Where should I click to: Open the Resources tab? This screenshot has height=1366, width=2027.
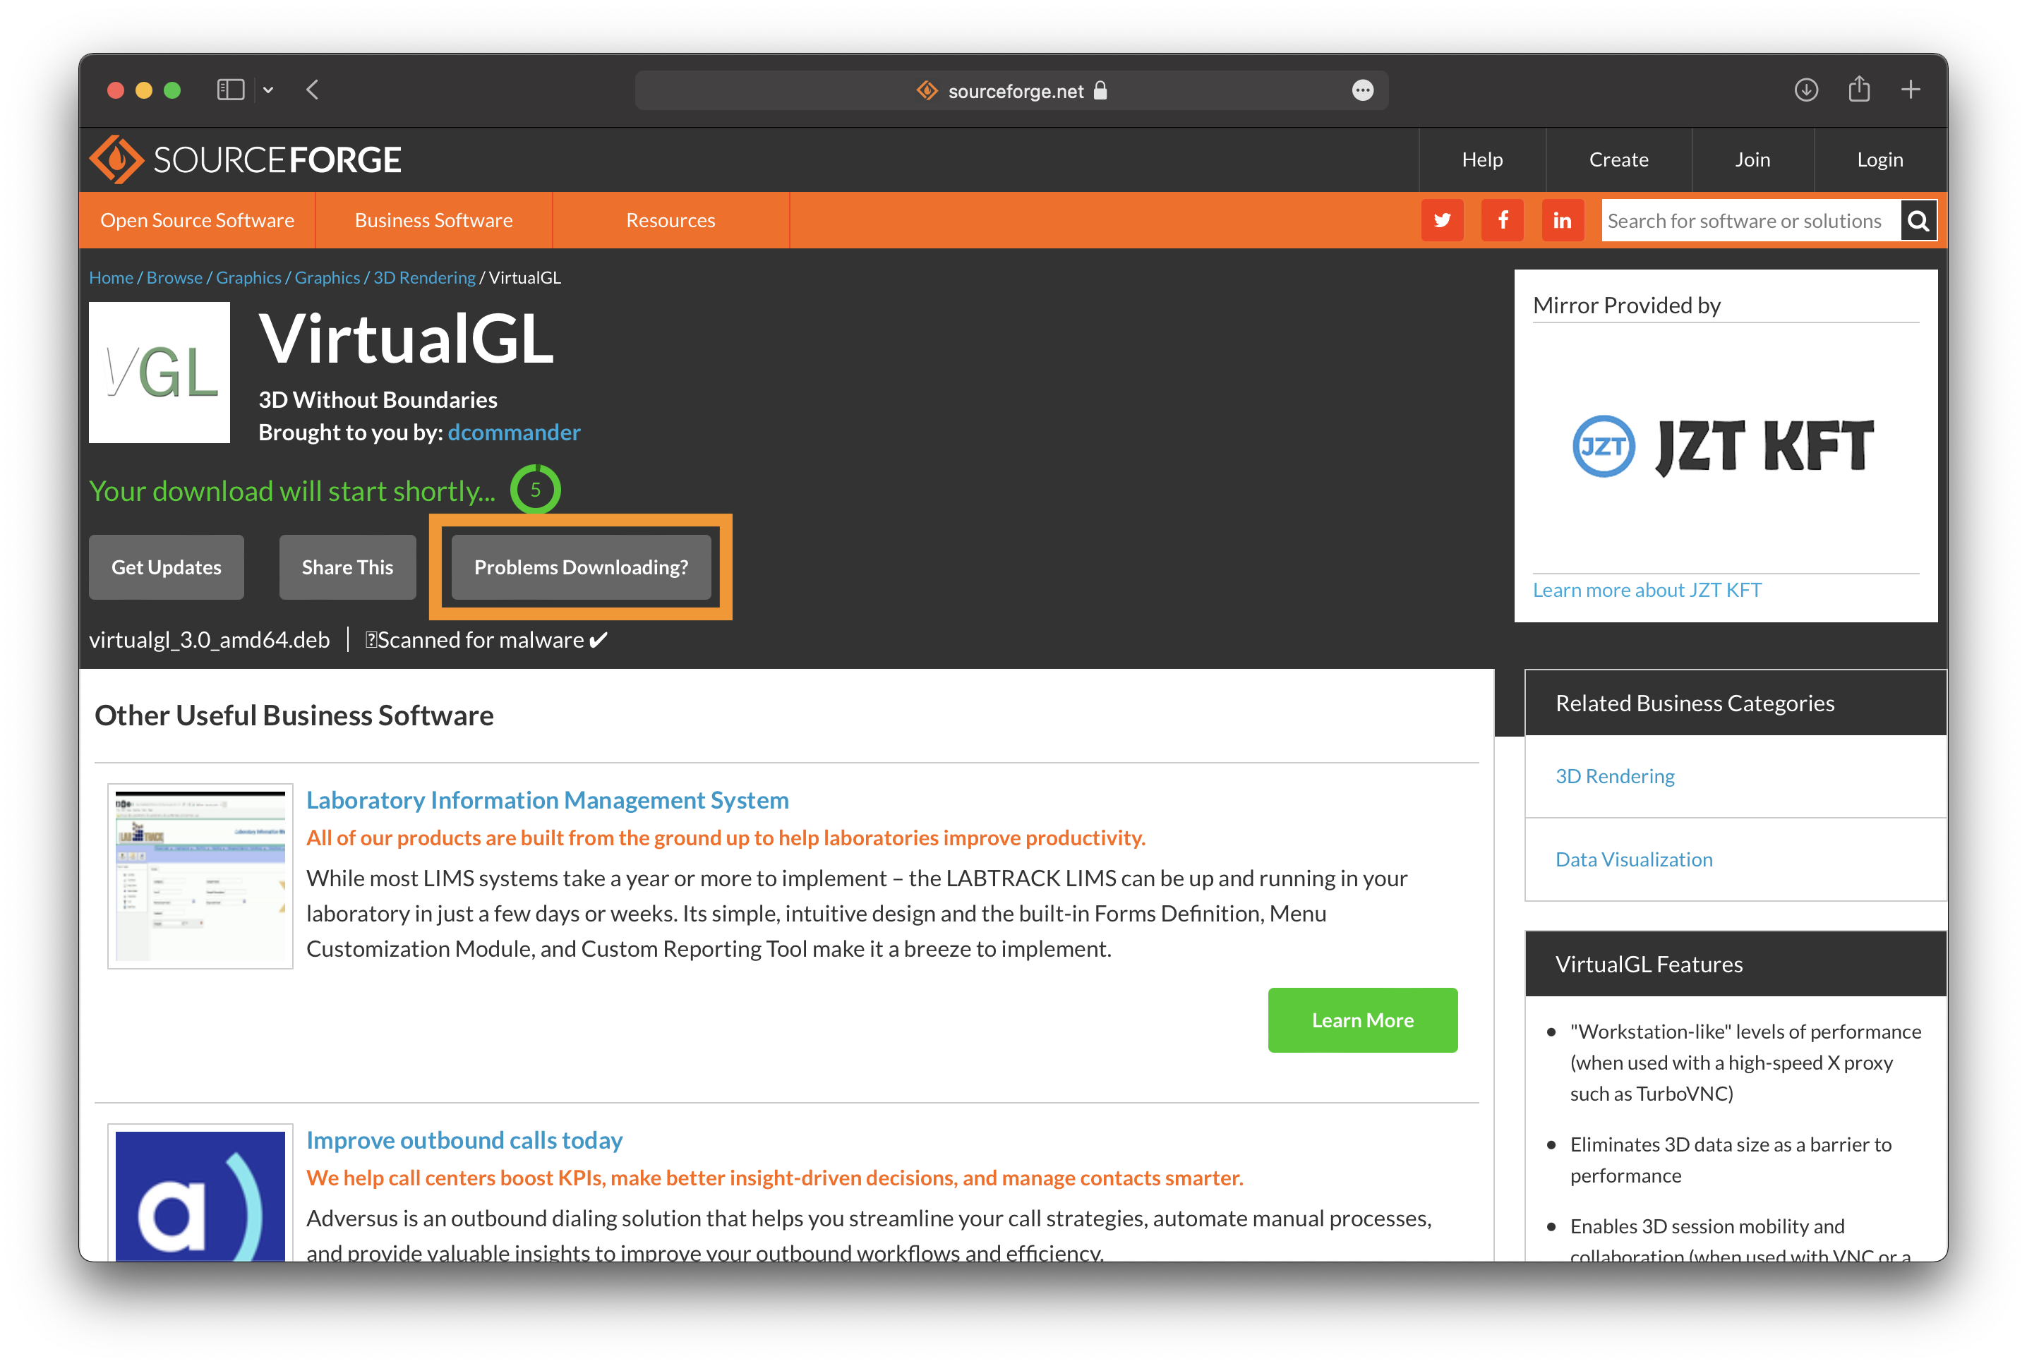tap(670, 220)
